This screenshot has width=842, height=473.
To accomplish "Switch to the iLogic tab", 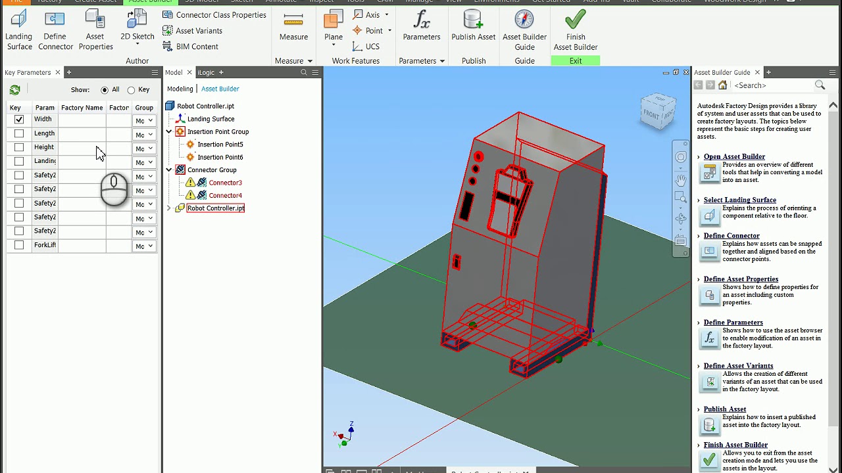I will click(x=206, y=72).
